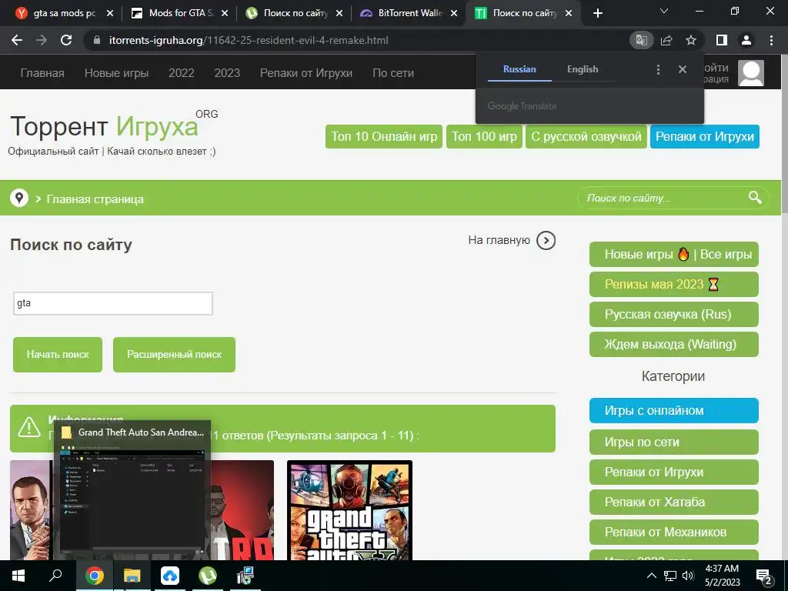Open the notification center icon

tap(763, 576)
